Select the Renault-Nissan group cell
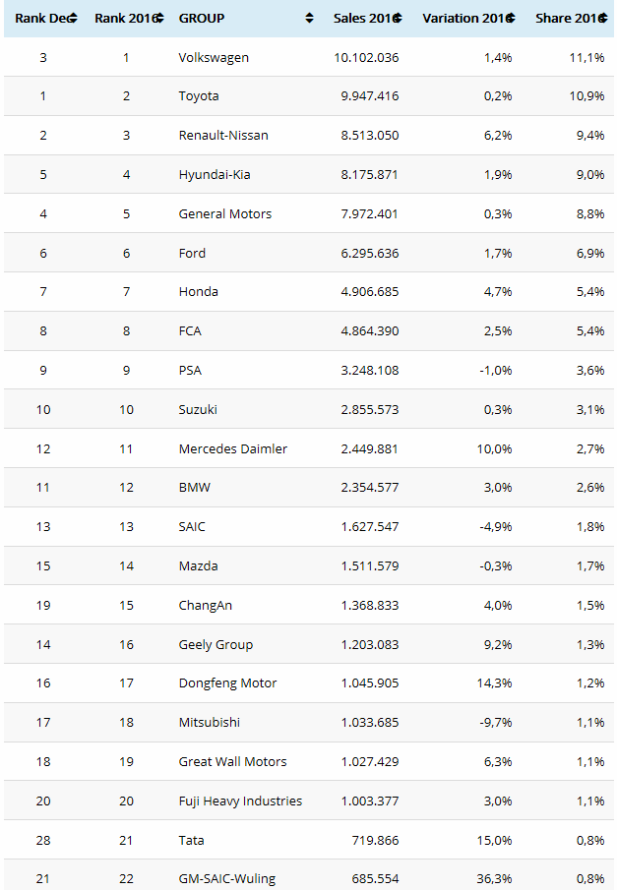 (x=223, y=136)
